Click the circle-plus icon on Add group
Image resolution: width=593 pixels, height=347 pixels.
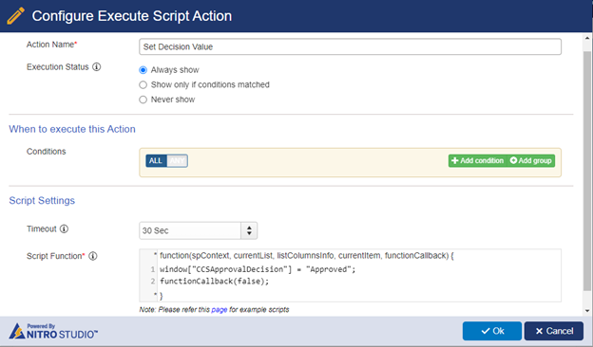point(513,160)
